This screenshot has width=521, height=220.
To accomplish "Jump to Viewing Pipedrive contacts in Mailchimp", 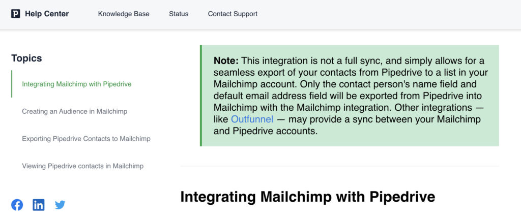I will tap(83, 166).
